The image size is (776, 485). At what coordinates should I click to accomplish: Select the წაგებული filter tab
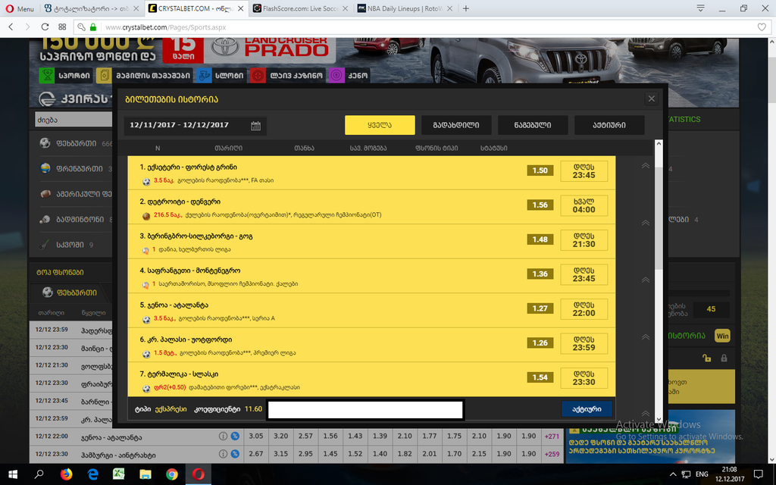[533, 125]
